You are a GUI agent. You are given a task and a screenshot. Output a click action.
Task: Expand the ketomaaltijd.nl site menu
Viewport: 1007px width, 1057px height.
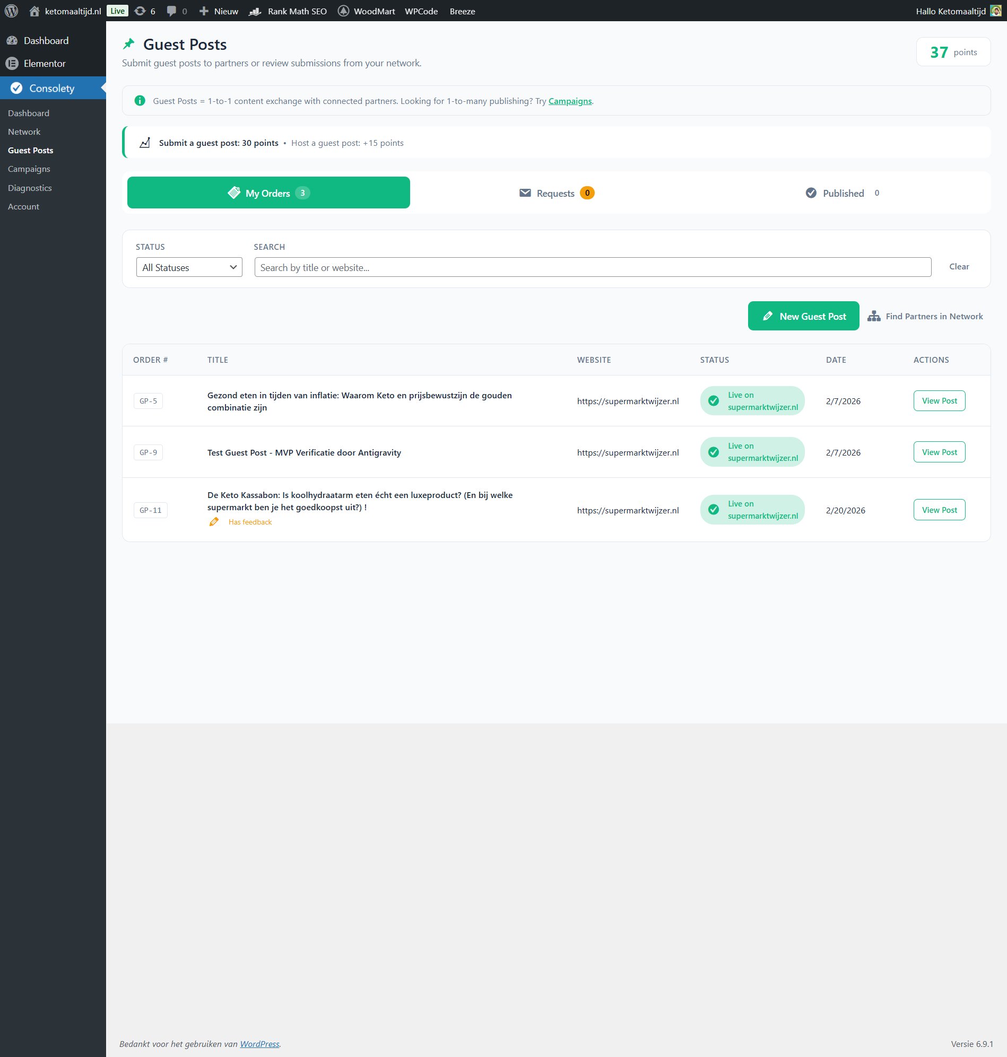tap(65, 11)
